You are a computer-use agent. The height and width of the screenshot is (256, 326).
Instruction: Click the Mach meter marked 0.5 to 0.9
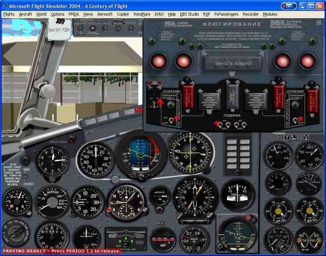(194, 240)
